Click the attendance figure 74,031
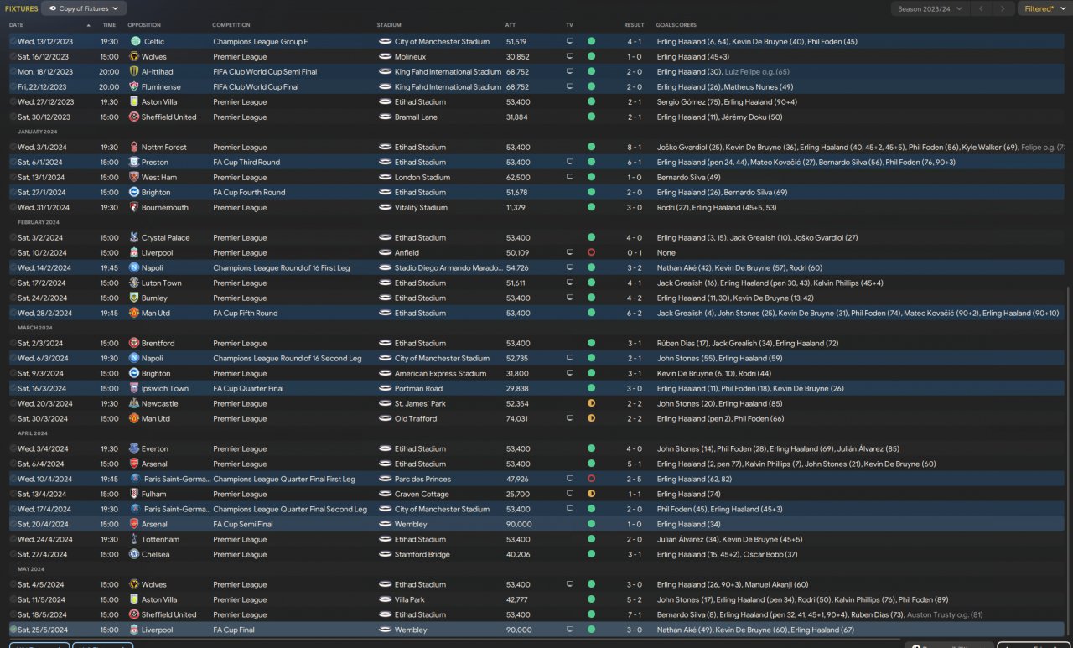Viewport: 1073px width, 648px height. 517,418
